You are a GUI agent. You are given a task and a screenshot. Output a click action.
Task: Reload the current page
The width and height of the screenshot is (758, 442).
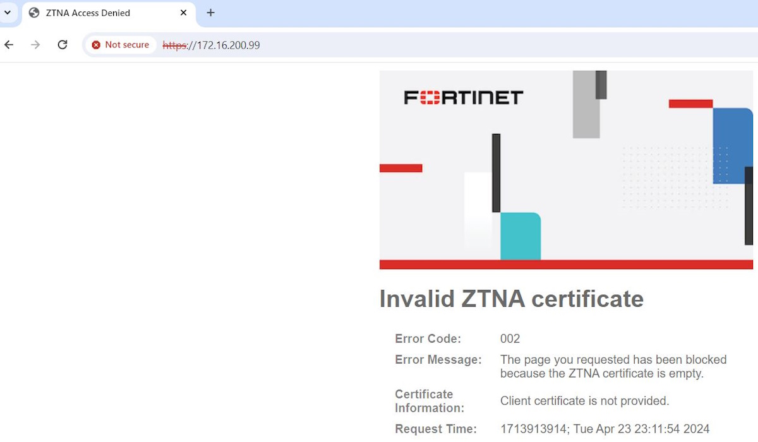pos(62,45)
